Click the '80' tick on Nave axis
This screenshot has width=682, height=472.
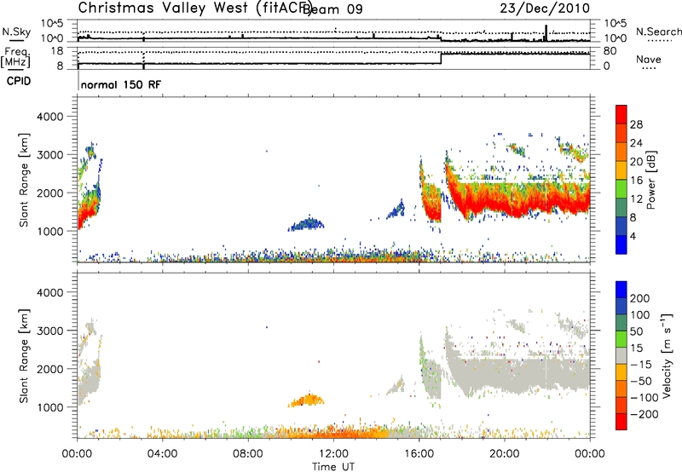(610, 51)
